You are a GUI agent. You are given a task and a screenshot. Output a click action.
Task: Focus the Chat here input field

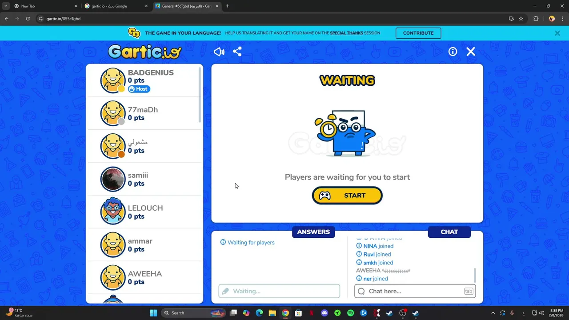[415, 291]
